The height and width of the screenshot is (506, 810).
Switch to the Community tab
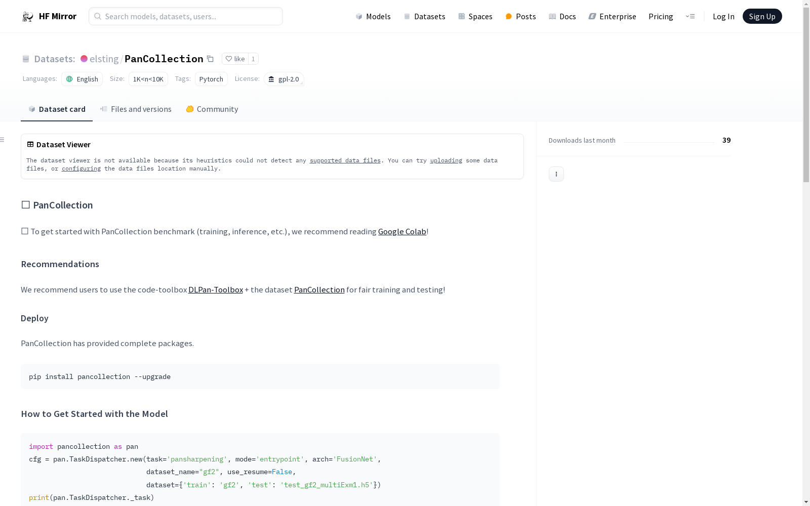tap(212, 109)
